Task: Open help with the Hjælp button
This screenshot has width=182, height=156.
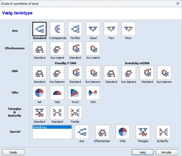Action: coord(13,152)
